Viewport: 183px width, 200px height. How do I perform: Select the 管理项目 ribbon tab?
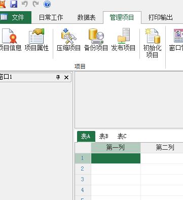coord(122,17)
